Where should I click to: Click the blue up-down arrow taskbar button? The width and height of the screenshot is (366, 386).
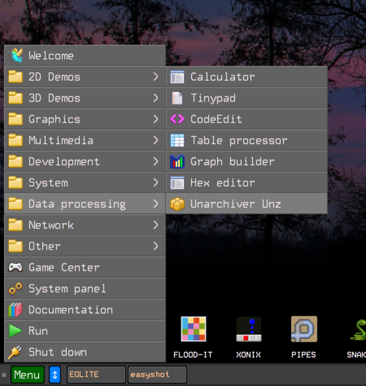(x=55, y=374)
